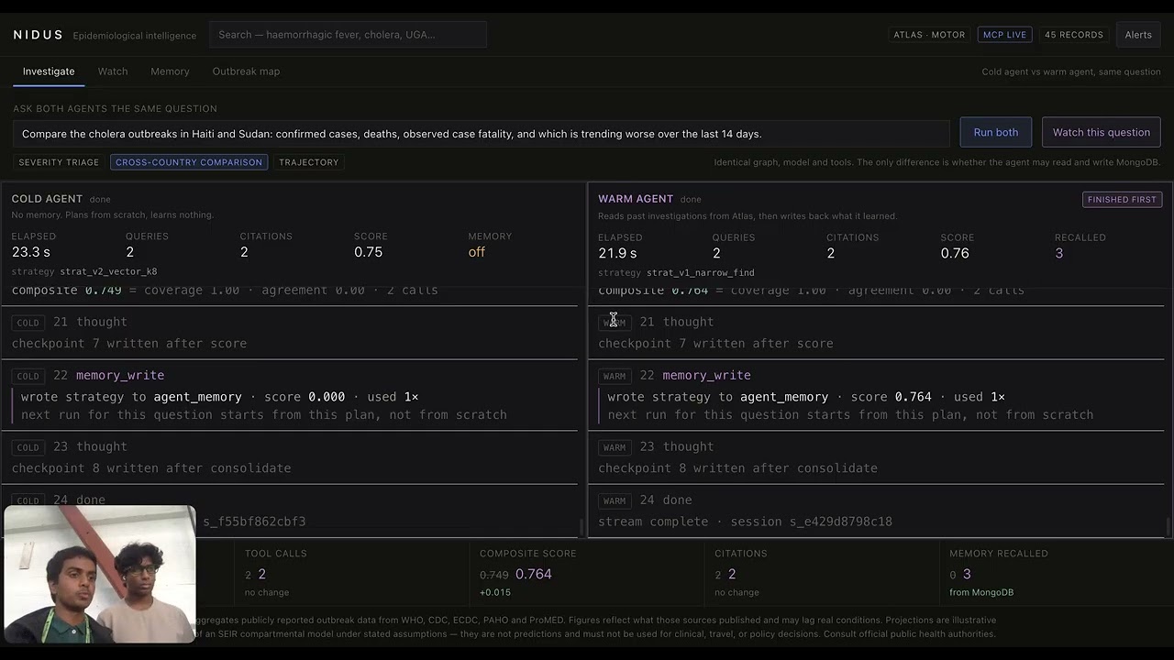Click warm agent RECALLED value 3

point(1059,253)
